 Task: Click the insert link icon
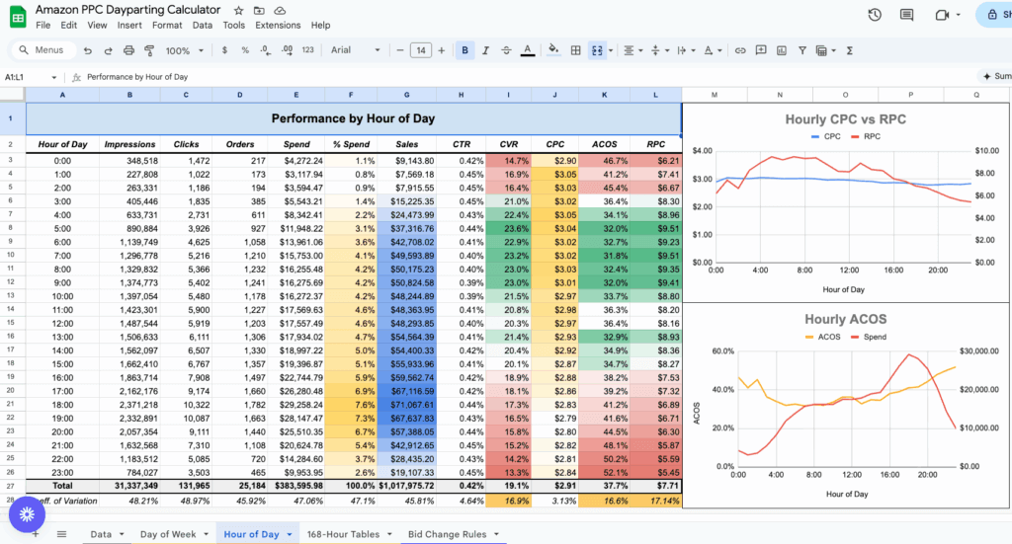[740, 50]
